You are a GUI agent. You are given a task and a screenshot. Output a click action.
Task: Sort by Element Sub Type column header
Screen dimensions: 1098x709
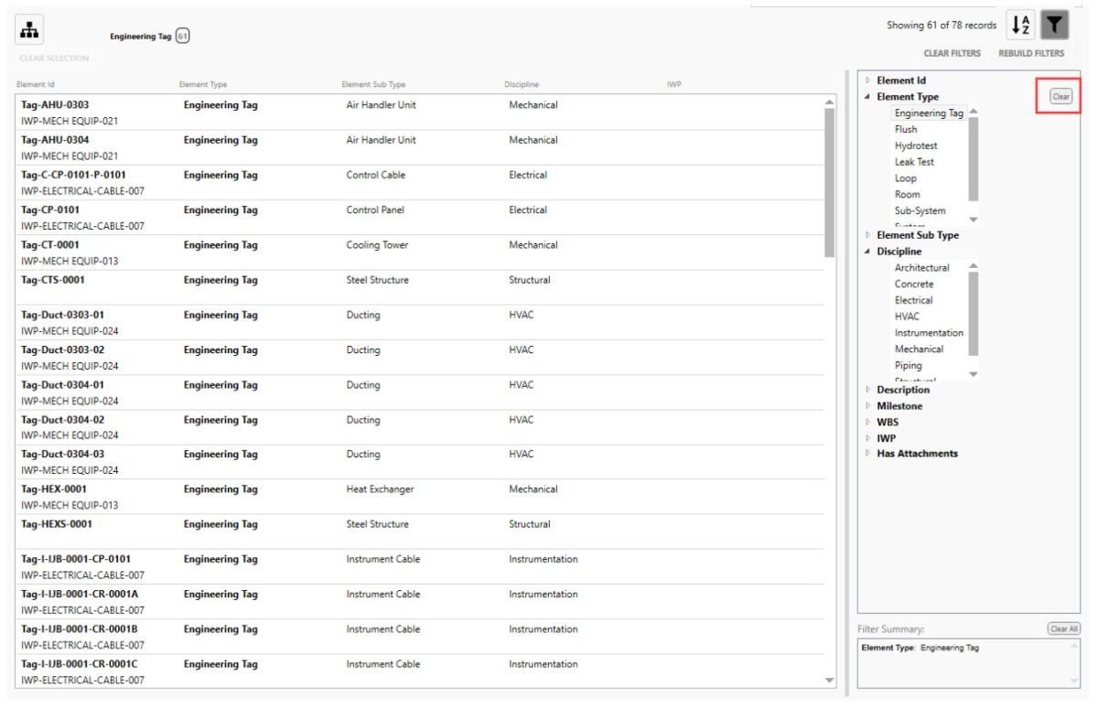[373, 85]
